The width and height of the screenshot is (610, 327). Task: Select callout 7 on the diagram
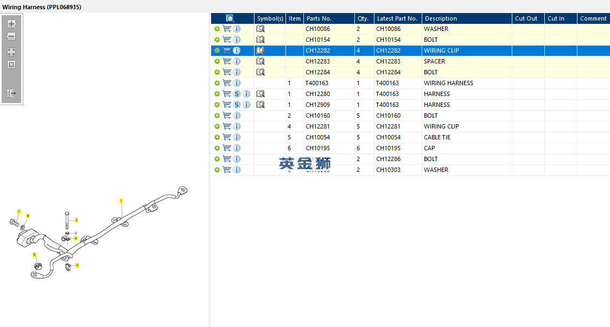18,212
